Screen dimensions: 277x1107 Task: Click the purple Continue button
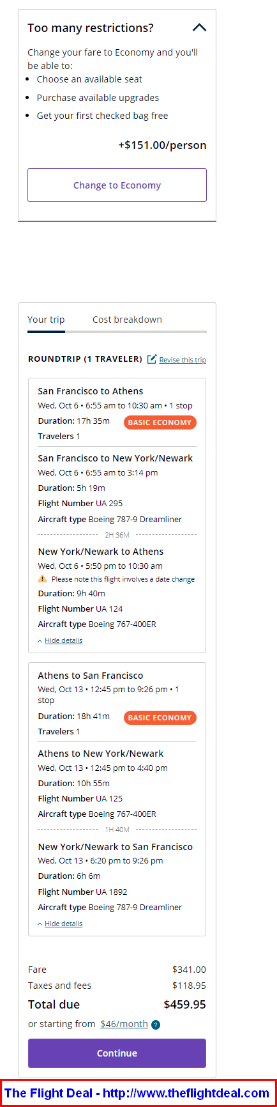(x=117, y=1053)
